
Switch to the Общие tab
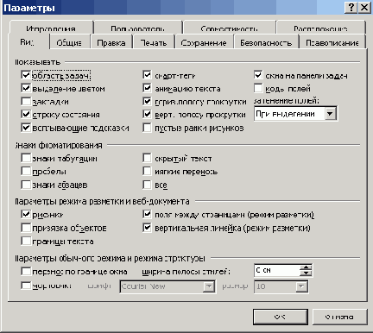point(69,42)
